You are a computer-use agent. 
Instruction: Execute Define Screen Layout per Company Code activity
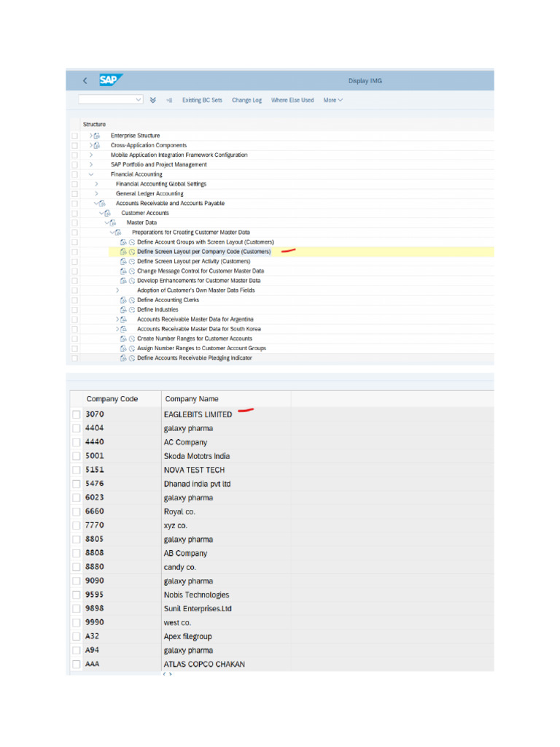point(132,252)
